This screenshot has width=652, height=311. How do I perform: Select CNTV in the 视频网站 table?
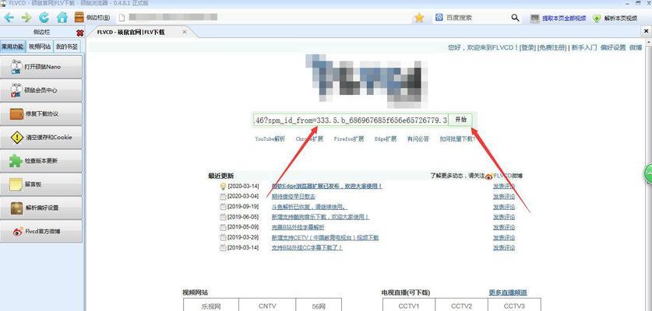point(267,306)
